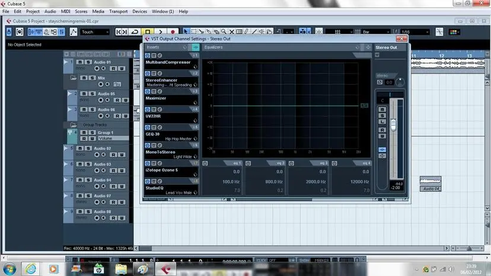Click the Stereo Out channel Solo button
This screenshot has width=491, height=276.
click(382, 115)
